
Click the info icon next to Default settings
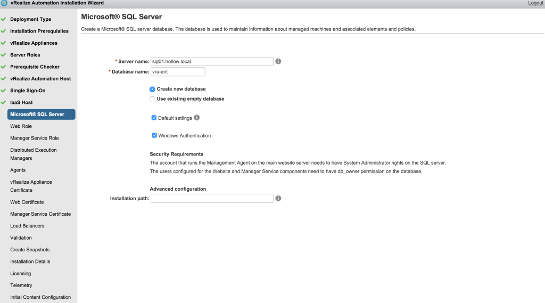[x=197, y=118]
